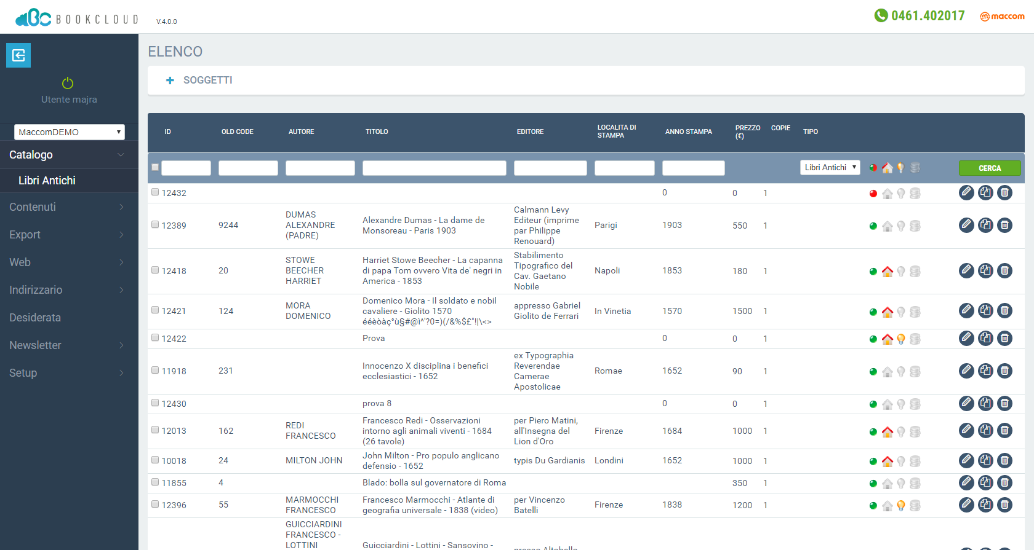Delete the prova 8 record 12430
The width and height of the screenshot is (1034, 550).
(1004, 403)
